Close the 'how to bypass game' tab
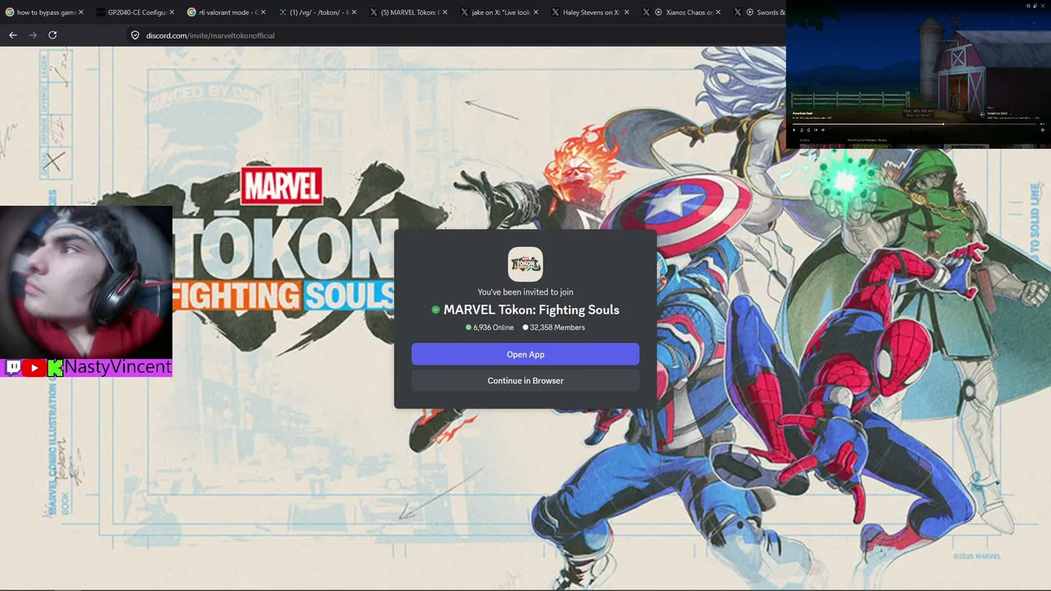 coord(81,12)
